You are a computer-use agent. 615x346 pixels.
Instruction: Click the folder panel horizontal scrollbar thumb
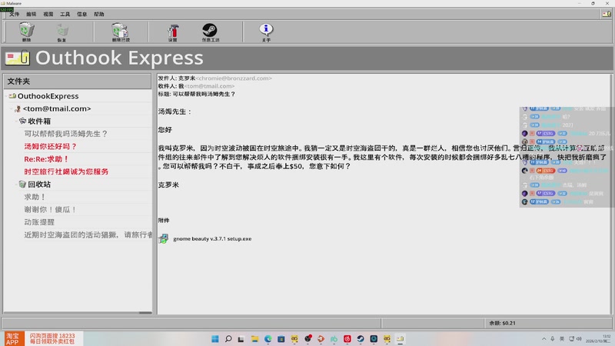click(x=145, y=313)
